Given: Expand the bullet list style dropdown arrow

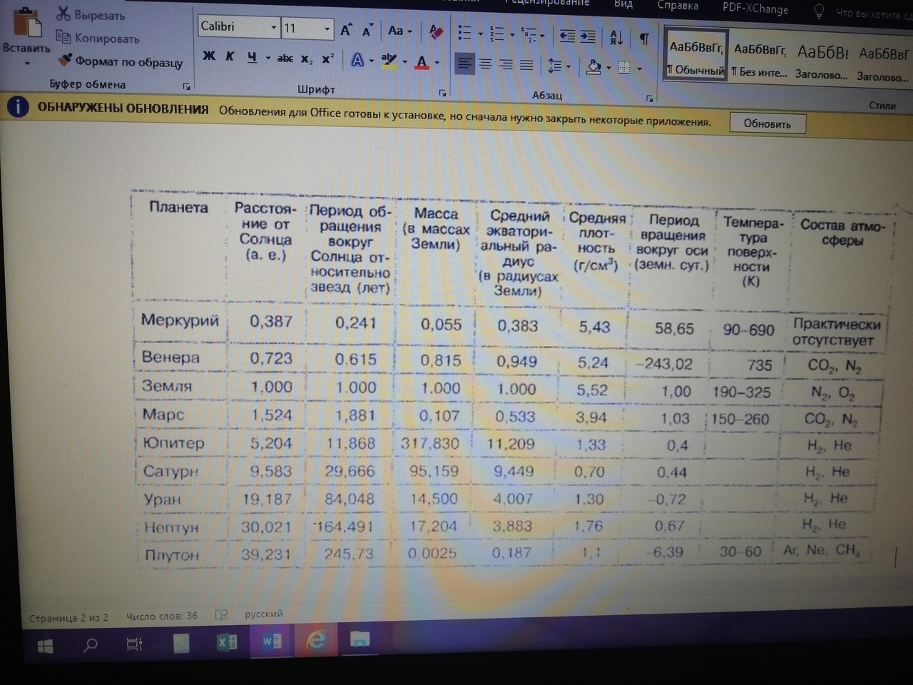Looking at the screenshot, I should pos(480,34).
